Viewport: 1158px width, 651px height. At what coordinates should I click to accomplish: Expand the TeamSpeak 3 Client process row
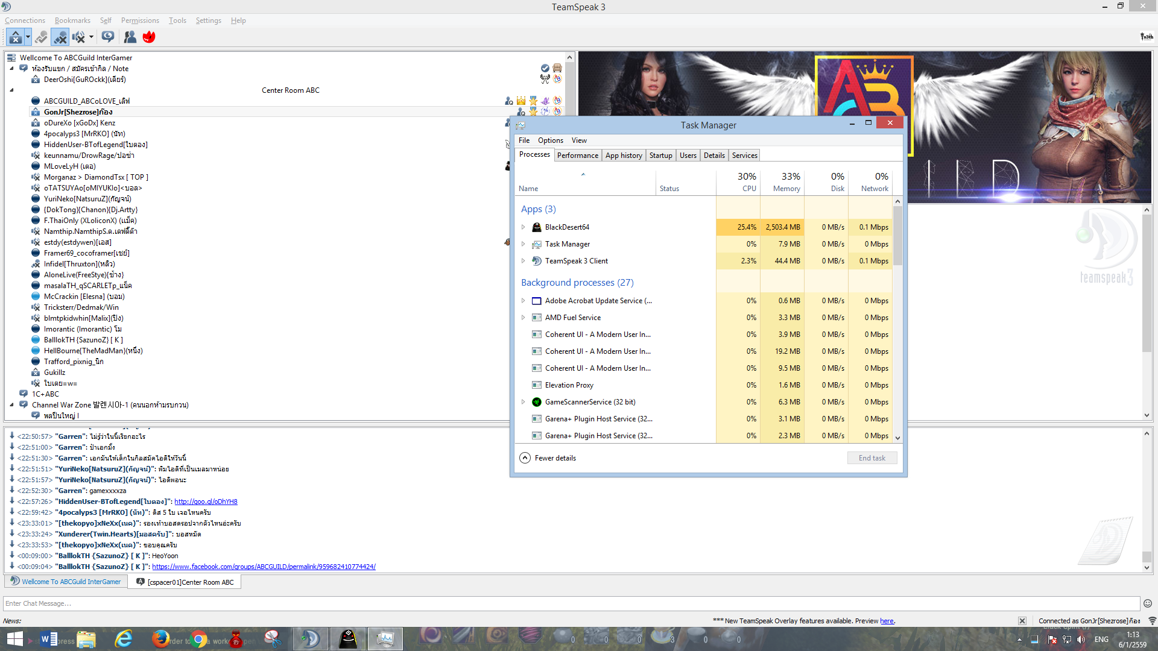(x=523, y=261)
